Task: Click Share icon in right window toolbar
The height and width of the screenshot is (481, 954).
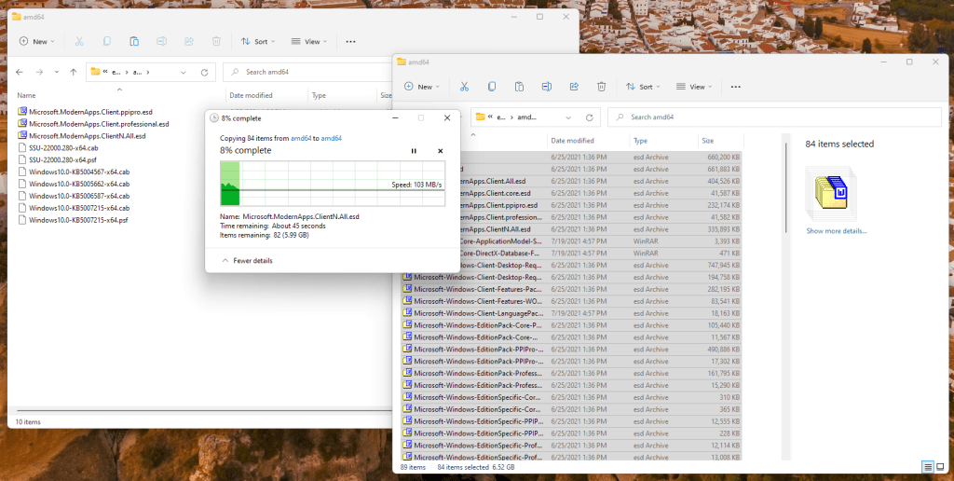Action: coord(574,87)
